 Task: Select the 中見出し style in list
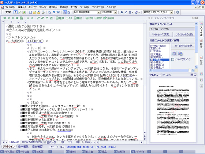click(x=156, y=57)
